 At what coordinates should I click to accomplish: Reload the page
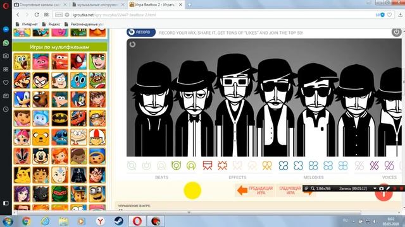coord(37,15)
